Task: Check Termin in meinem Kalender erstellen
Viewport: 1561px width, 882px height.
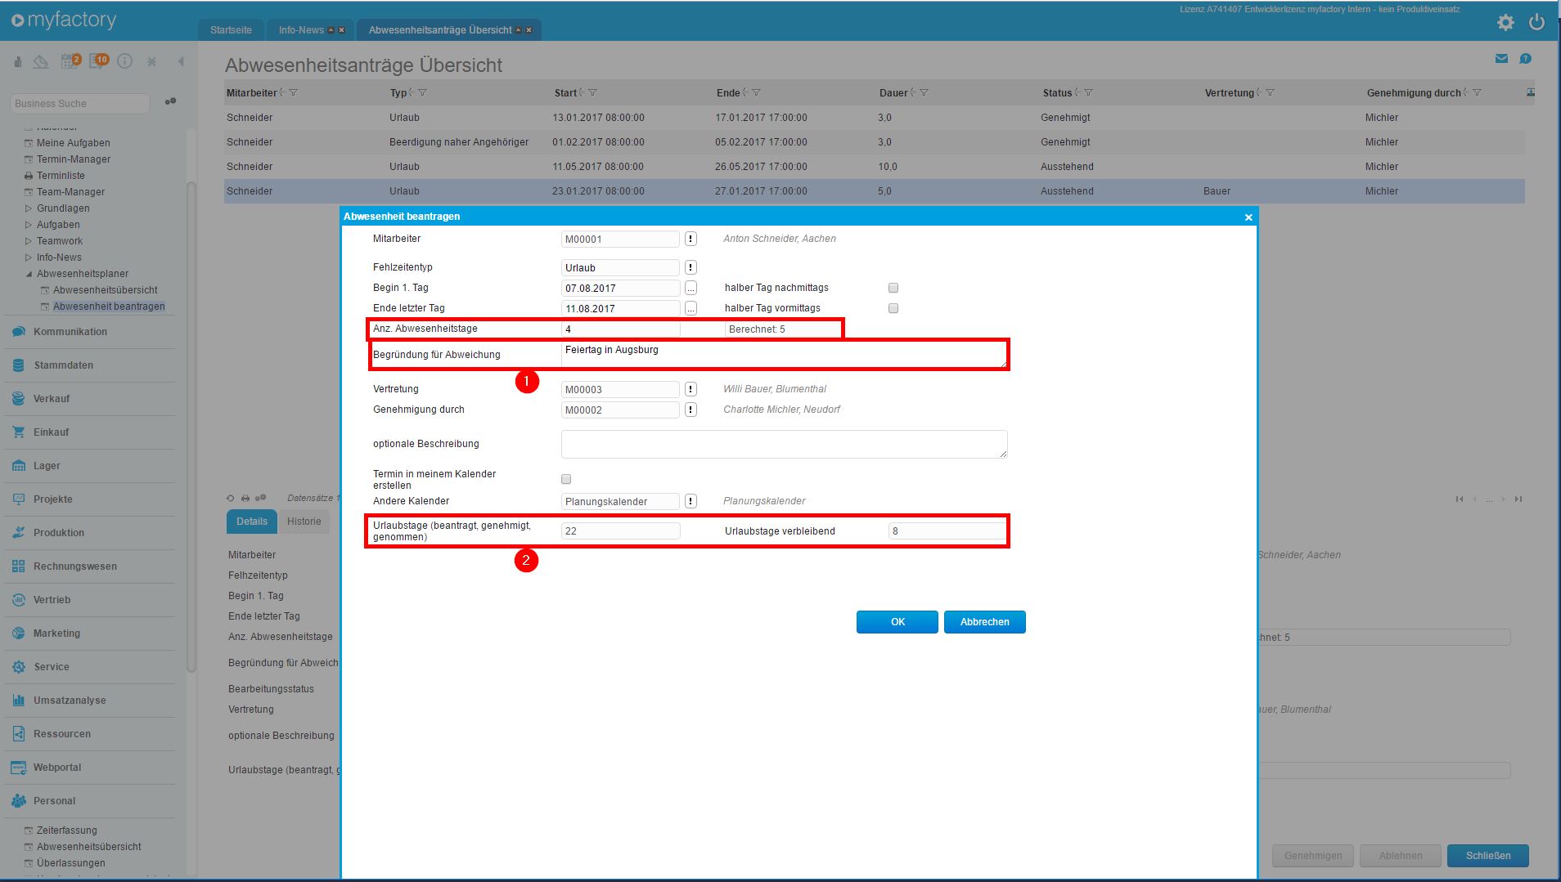Action: [x=566, y=479]
